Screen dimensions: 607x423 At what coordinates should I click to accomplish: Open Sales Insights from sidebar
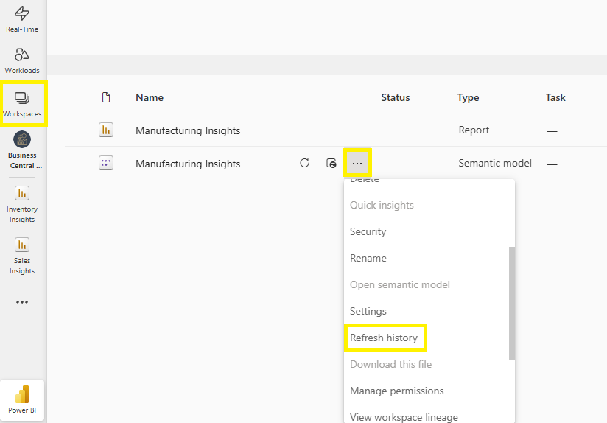tap(22, 255)
